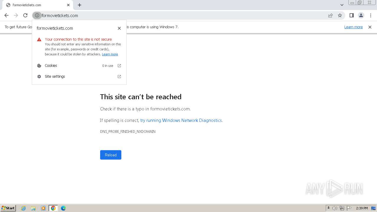This screenshot has height=212, width=377.
Task: Open Site settings from the popup
Action: click(79, 77)
